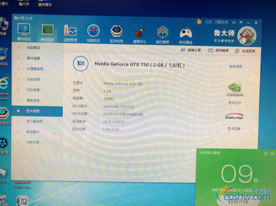Image resolution: width=276 pixels, height=206 pixels.
Task: Select 功耗估算 in sidebar
Action: (x=33, y=142)
